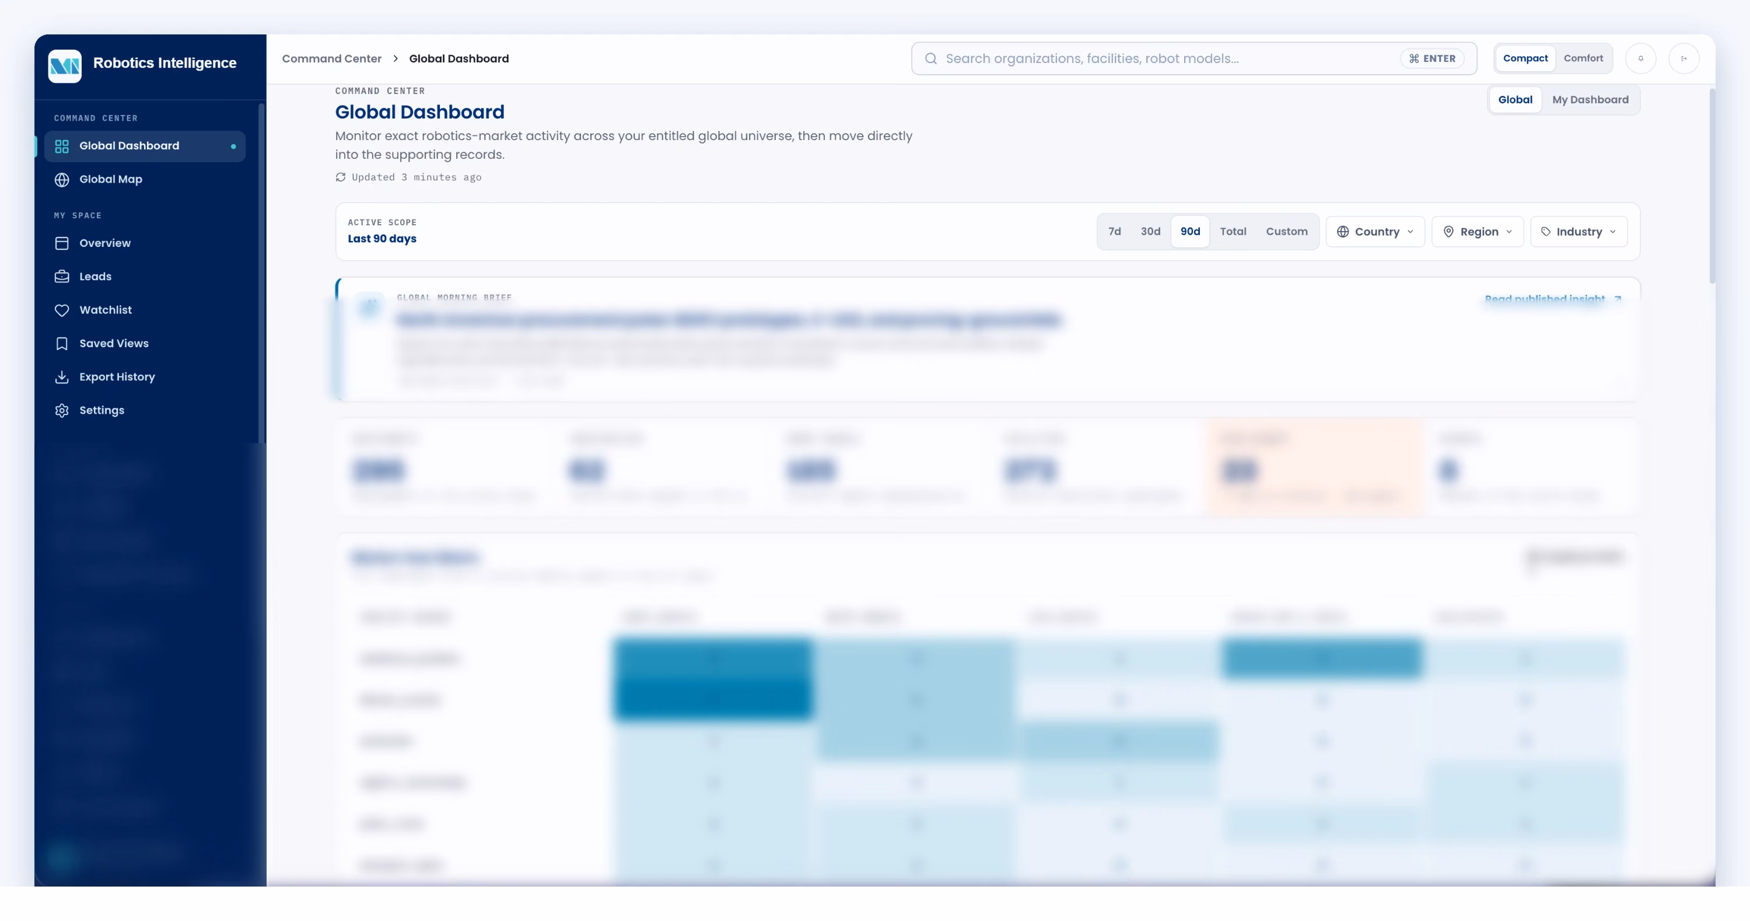Open the Read published insight link

click(1553, 299)
